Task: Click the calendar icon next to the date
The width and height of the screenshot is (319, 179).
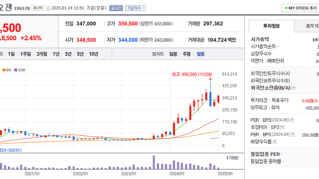Action: tap(48, 8)
